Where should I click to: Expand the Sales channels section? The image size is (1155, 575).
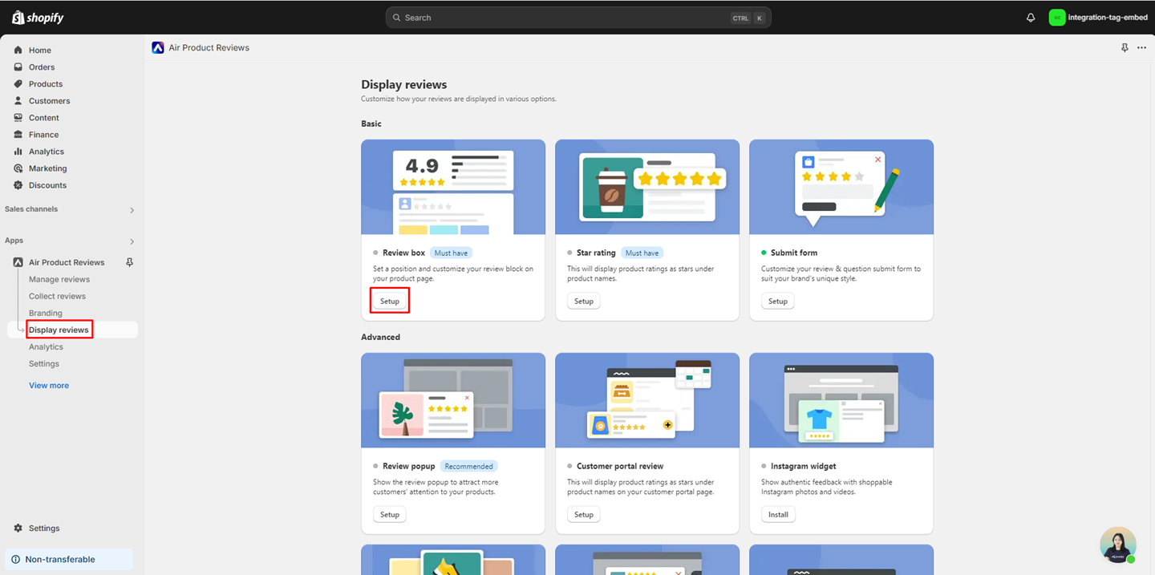point(132,210)
